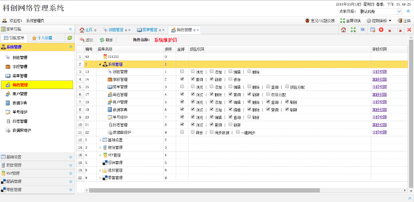Open 数据库维护 in the left navigation
Screen dimensions: 414x202
21,130
